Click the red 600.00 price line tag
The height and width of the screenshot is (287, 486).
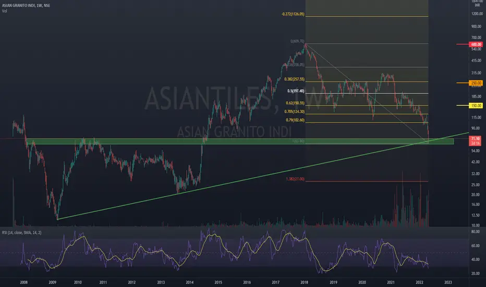[476, 44]
